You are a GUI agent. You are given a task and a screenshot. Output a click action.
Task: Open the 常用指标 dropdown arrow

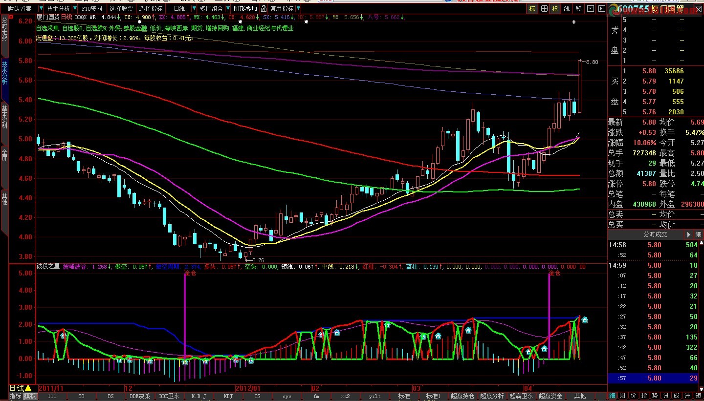[x=298, y=9]
